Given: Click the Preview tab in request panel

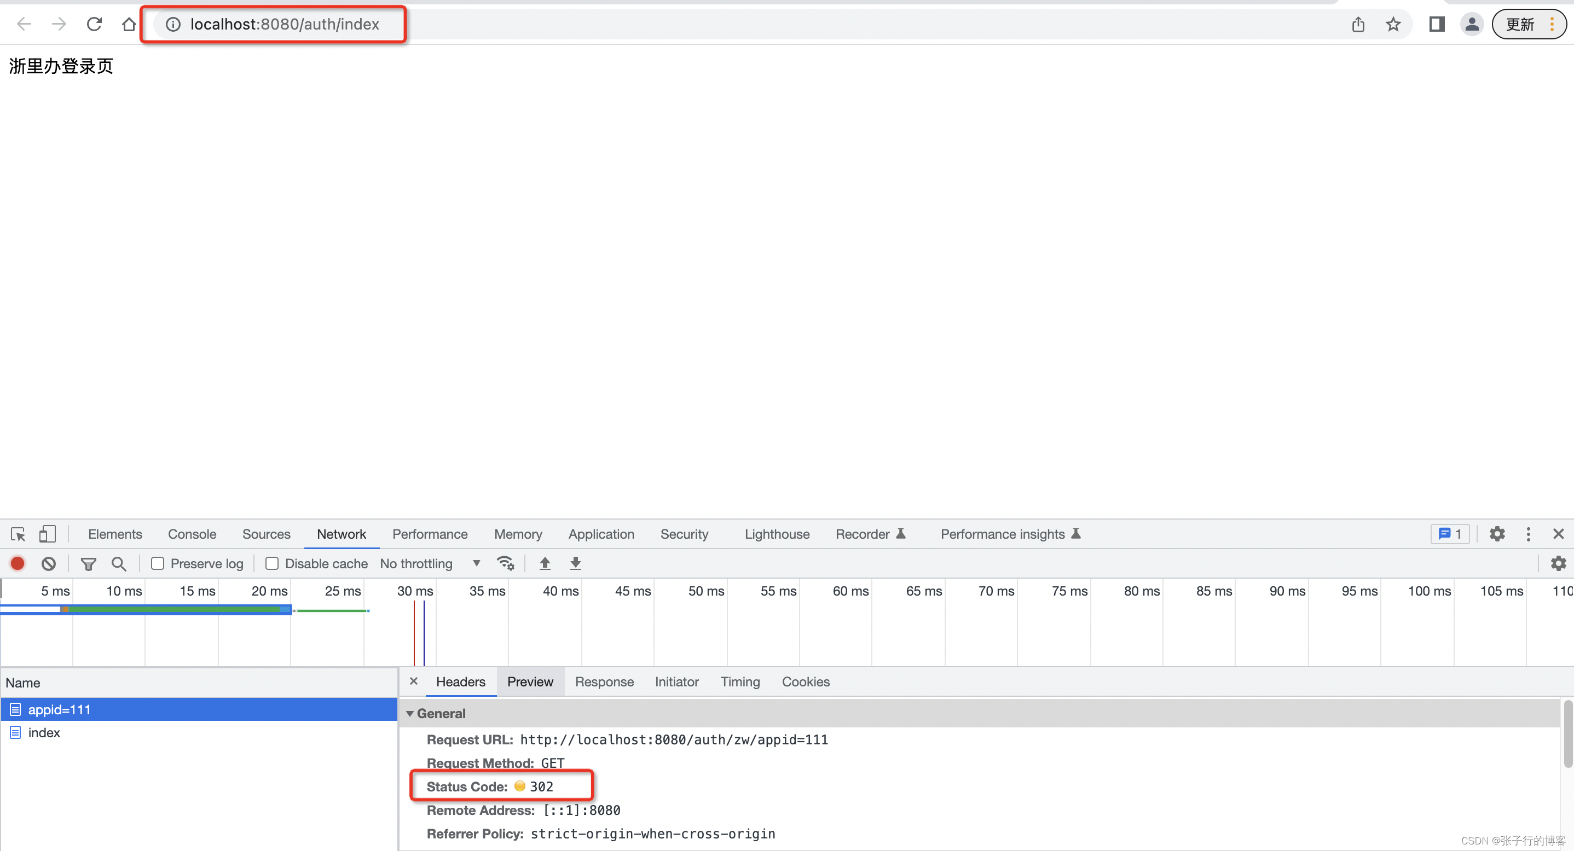Looking at the screenshot, I should coord(531,681).
